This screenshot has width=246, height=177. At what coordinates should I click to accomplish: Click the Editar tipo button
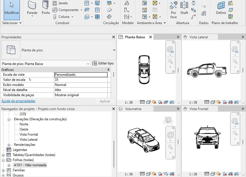(x=103, y=63)
